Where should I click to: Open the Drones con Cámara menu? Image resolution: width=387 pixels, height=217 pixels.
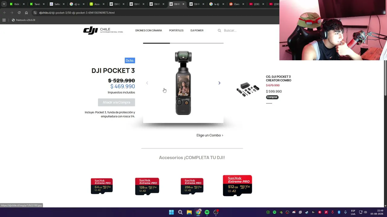[148, 30]
